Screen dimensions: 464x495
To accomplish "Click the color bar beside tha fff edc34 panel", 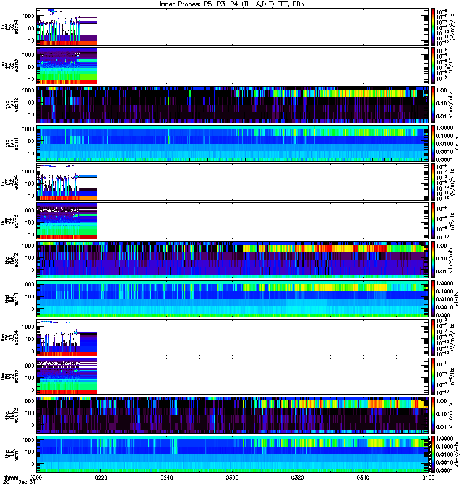I will click(x=433, y=27).
